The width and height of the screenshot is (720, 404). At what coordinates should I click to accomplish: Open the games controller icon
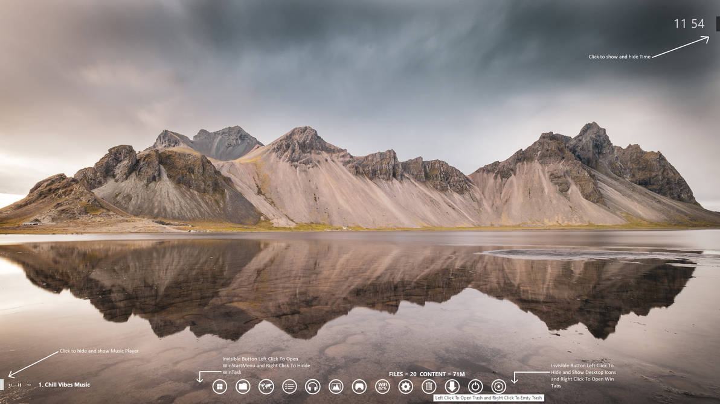coord(359,386)
